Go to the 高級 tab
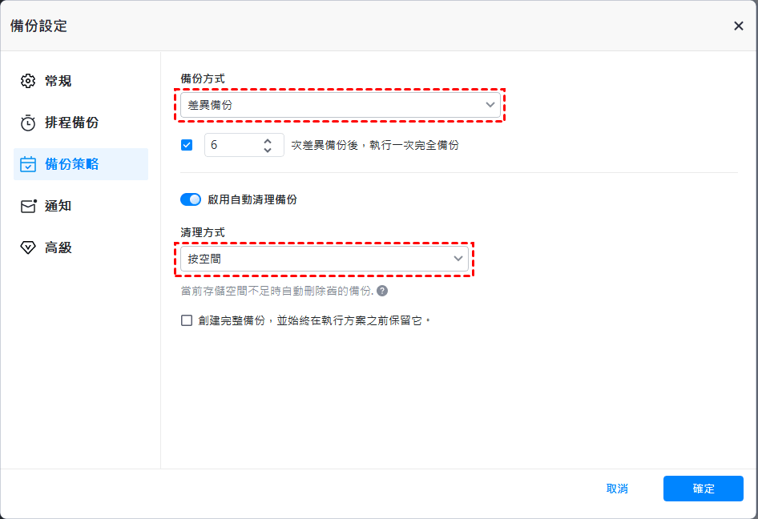Screen dimensions: 758x519 58,247
